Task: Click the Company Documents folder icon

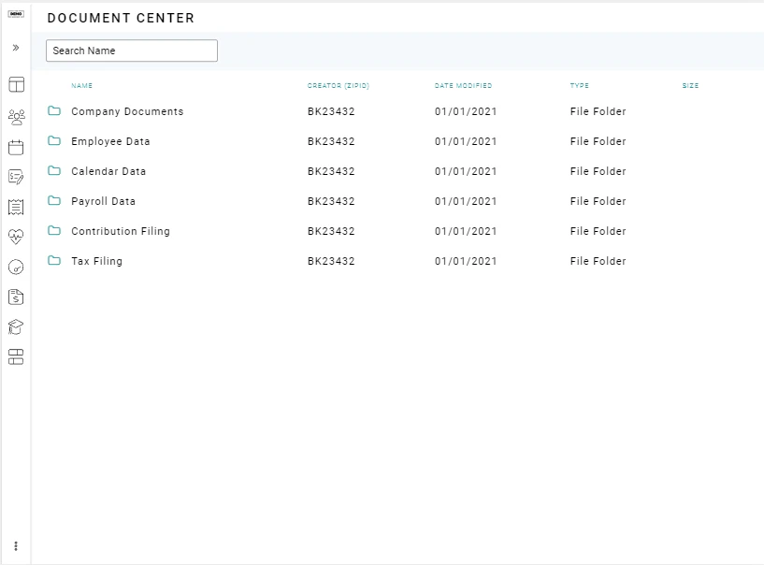Action: 54,111
